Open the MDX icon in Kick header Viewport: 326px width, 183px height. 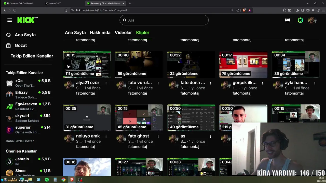(x=288, y=20)
